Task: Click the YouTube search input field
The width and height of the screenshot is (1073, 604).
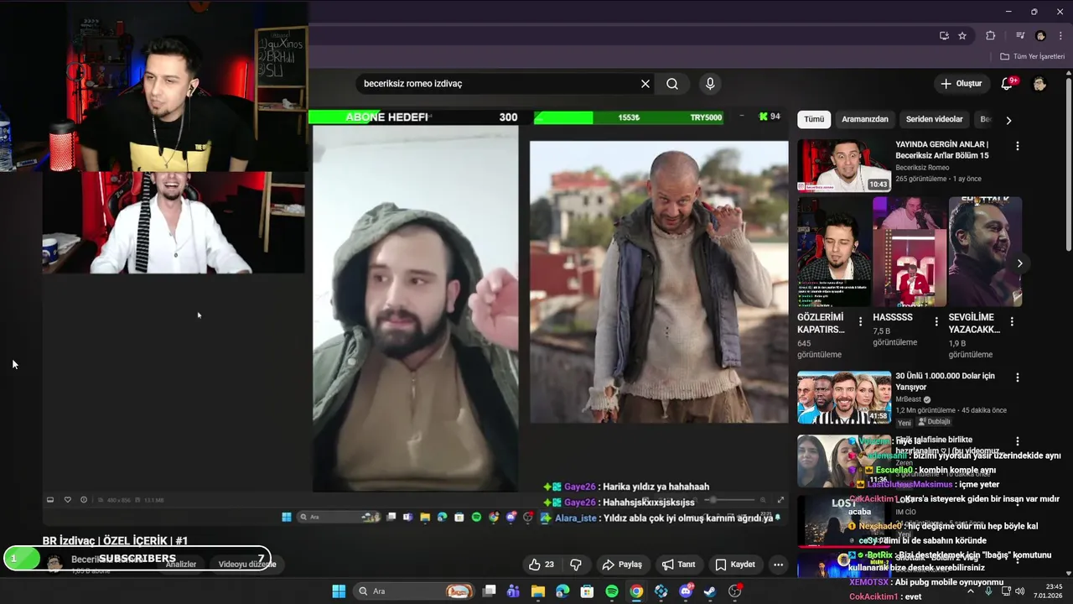Action: point(498,84)
